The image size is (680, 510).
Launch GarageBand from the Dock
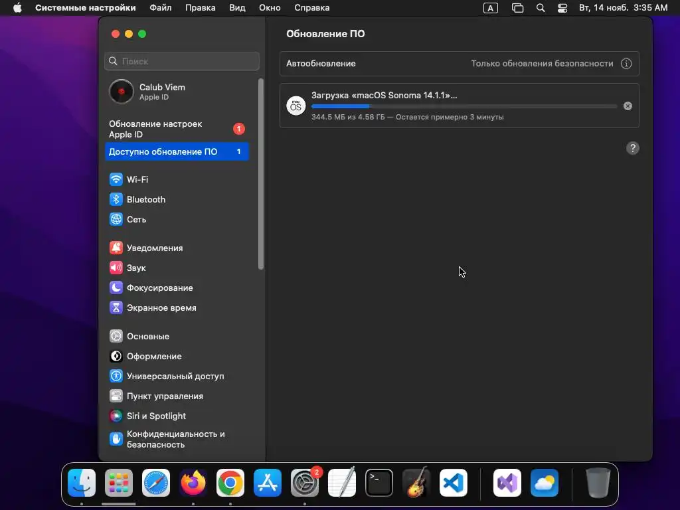click(416, 483)
